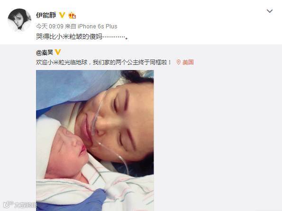
Task: Click the iPhone 6s Plus source link
Action: point(98,26)
